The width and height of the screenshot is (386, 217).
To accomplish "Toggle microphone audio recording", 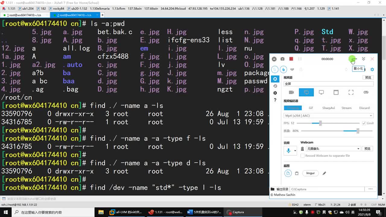I will pos(288,151).
